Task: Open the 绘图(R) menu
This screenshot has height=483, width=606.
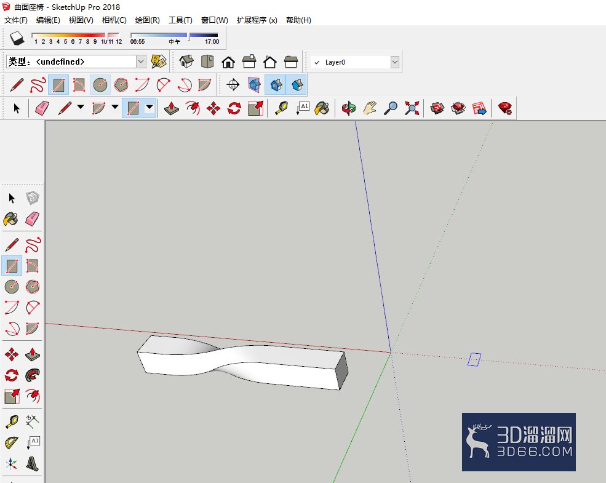Action: click(x=147, y=20)
